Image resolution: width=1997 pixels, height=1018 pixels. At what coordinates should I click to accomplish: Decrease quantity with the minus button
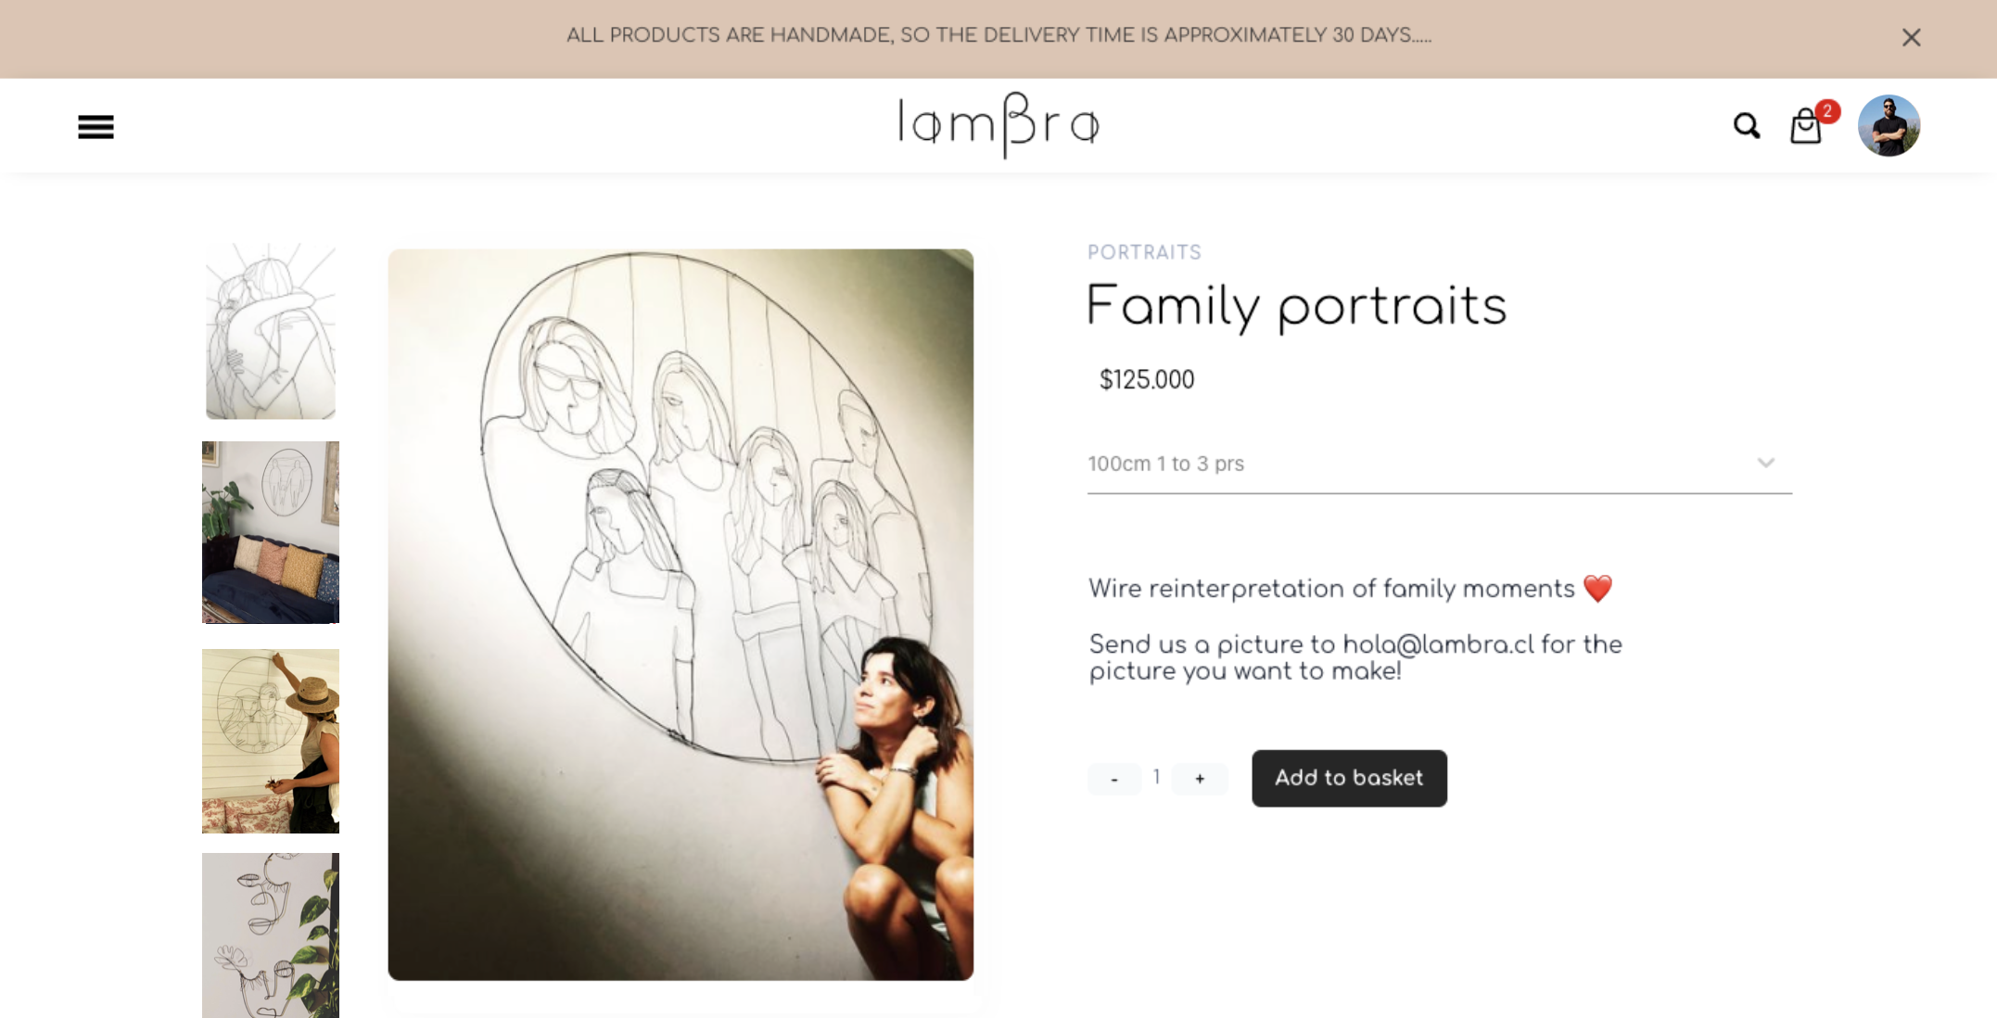(1113, 779)
